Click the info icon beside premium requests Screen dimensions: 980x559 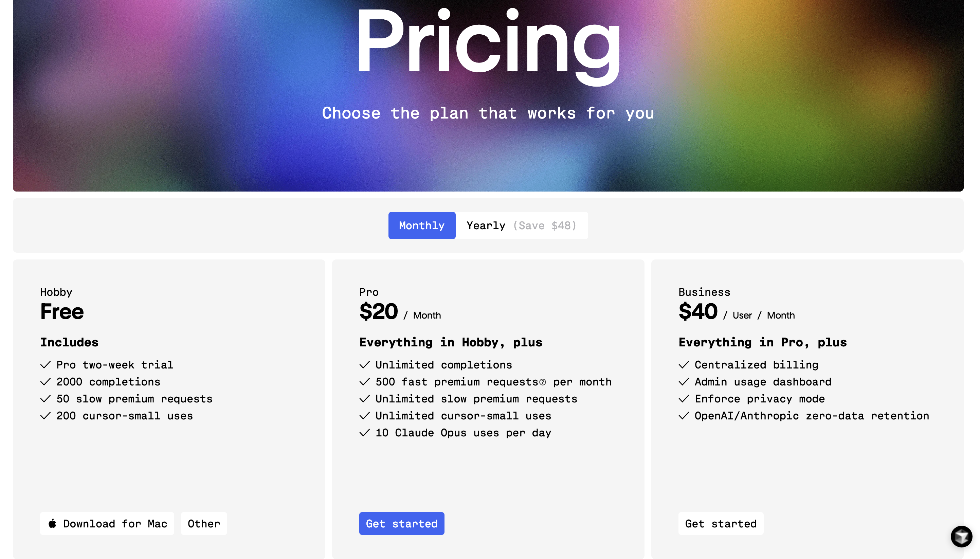coord(542,382)
